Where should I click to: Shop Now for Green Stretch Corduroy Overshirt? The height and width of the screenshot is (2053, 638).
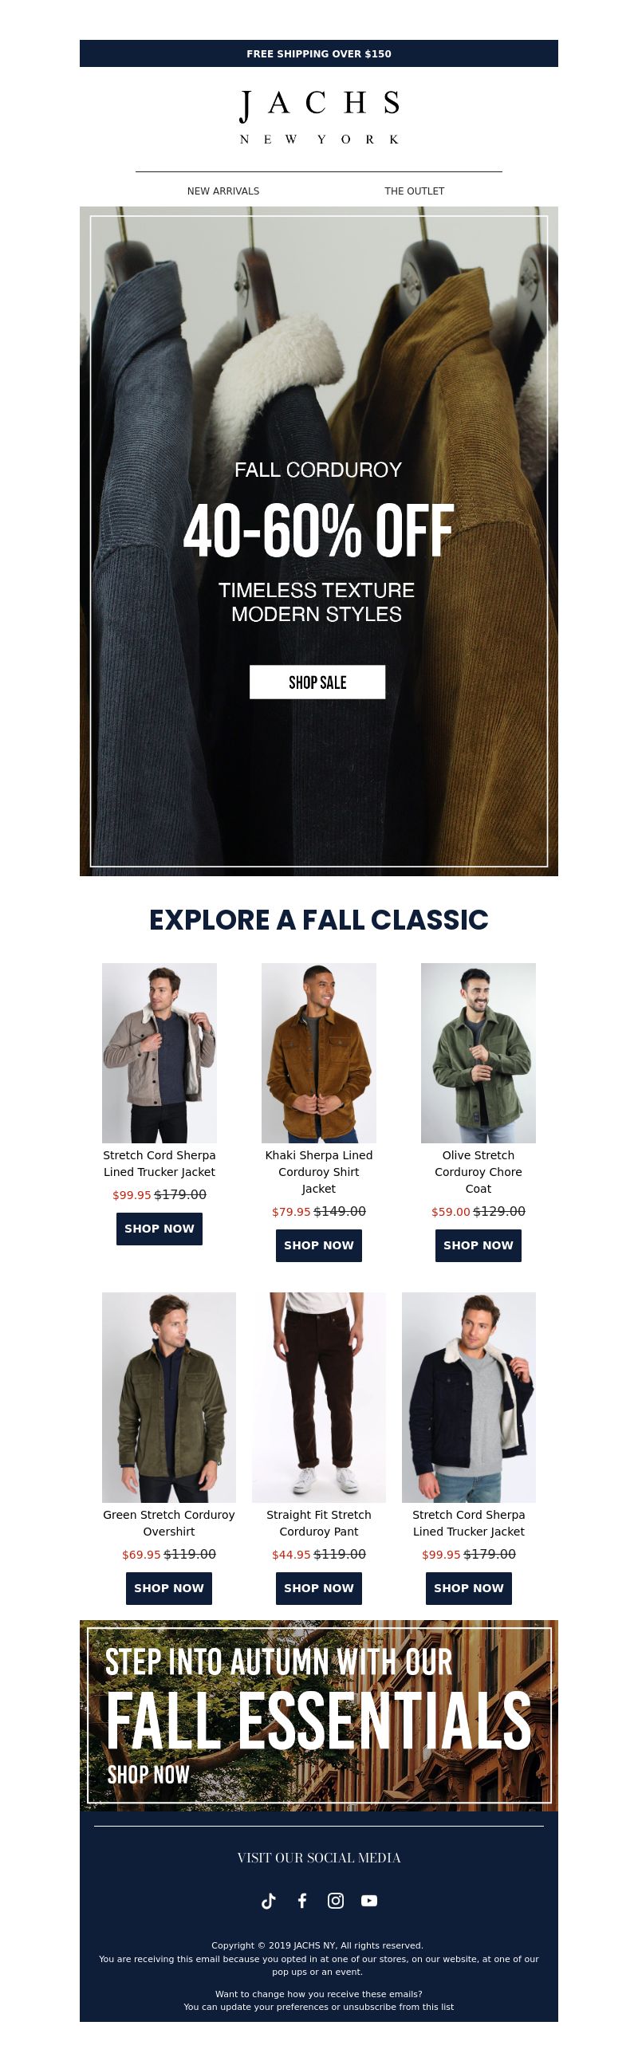click(x=169, y=1588)
